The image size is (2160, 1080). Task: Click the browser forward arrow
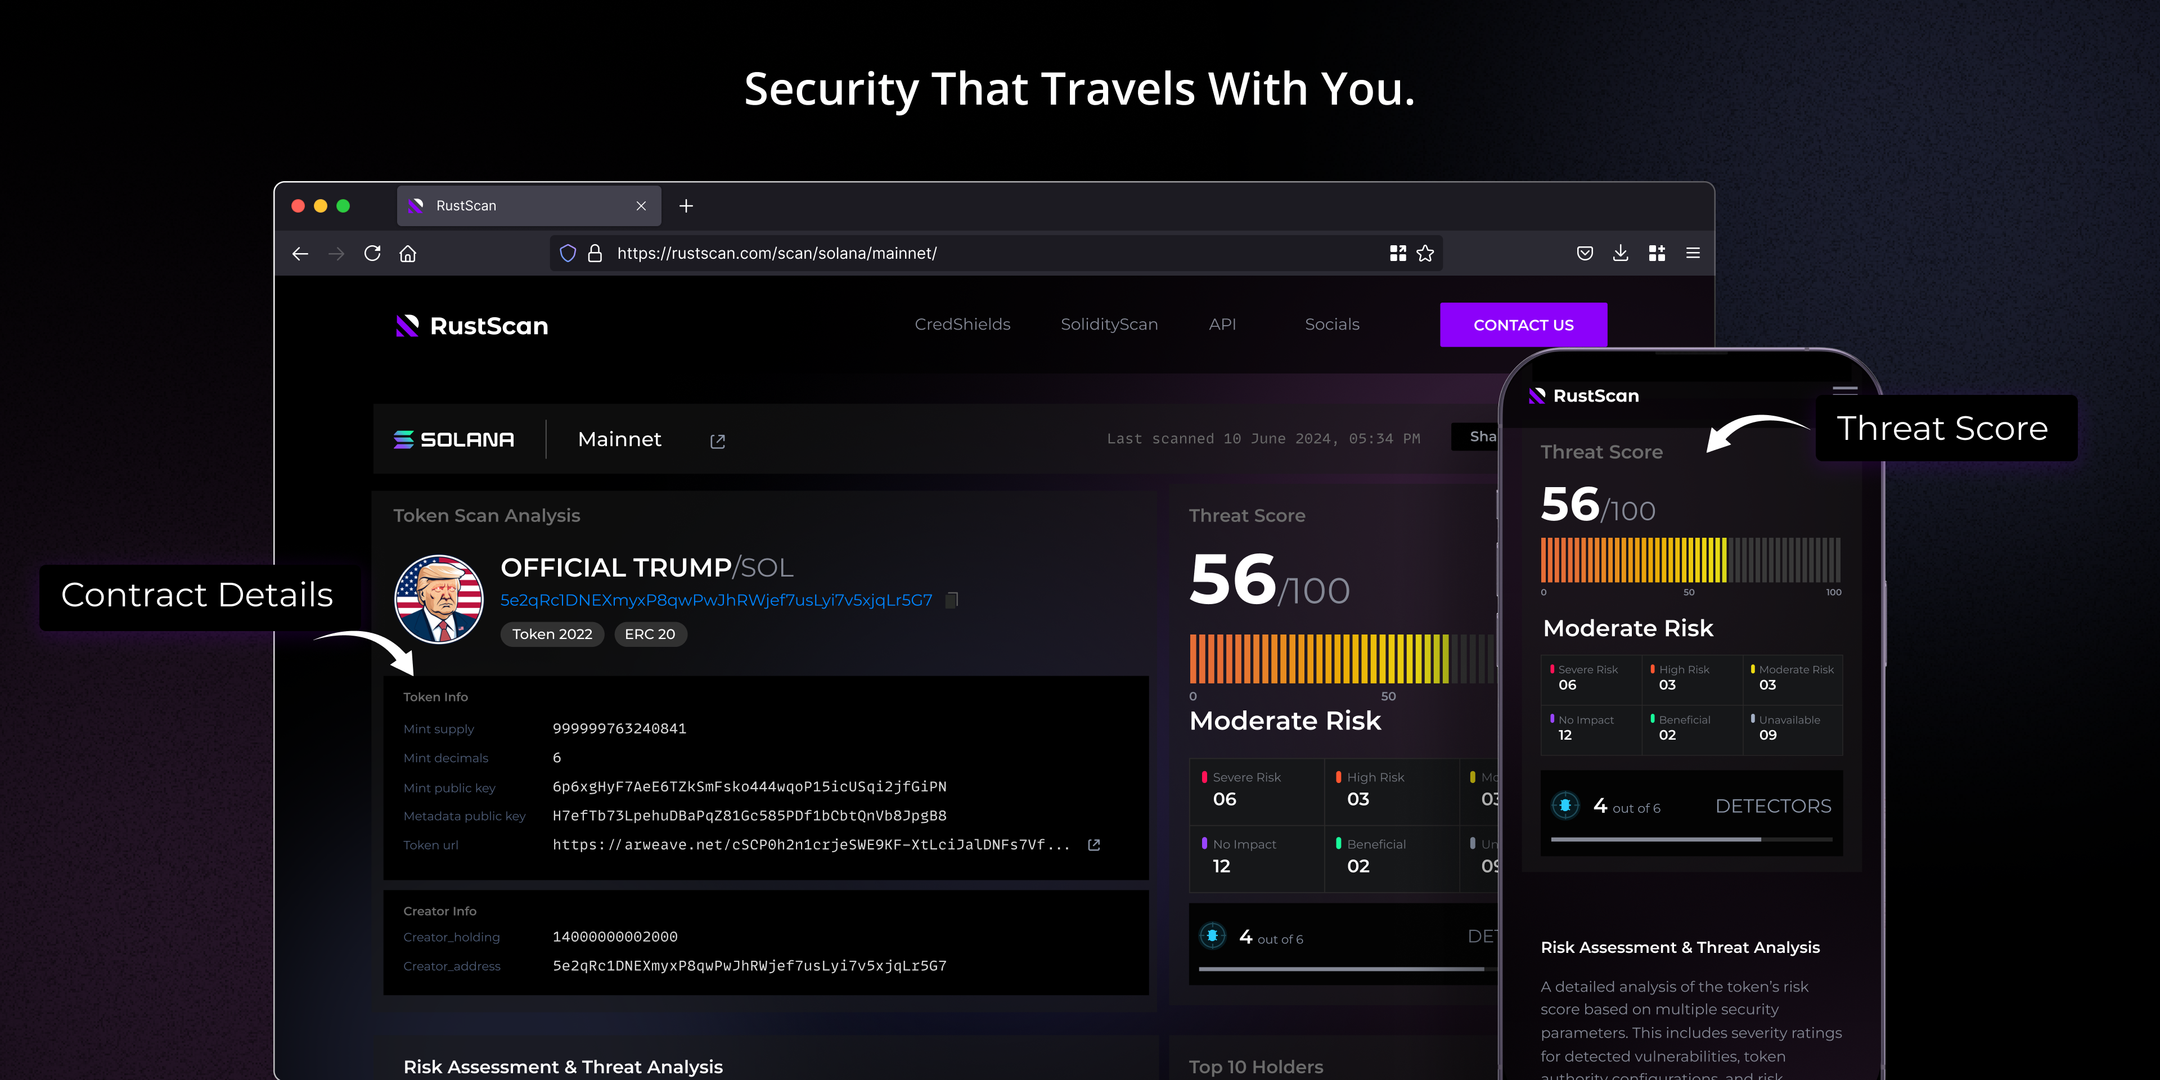[336, 253]
